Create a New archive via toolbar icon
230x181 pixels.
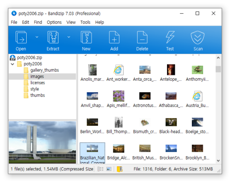coord(86,37)
